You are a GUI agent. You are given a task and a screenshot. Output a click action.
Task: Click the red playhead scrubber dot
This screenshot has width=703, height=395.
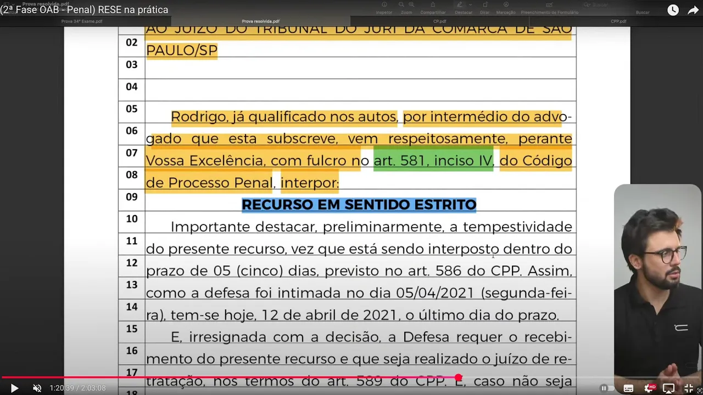(459, 377)
